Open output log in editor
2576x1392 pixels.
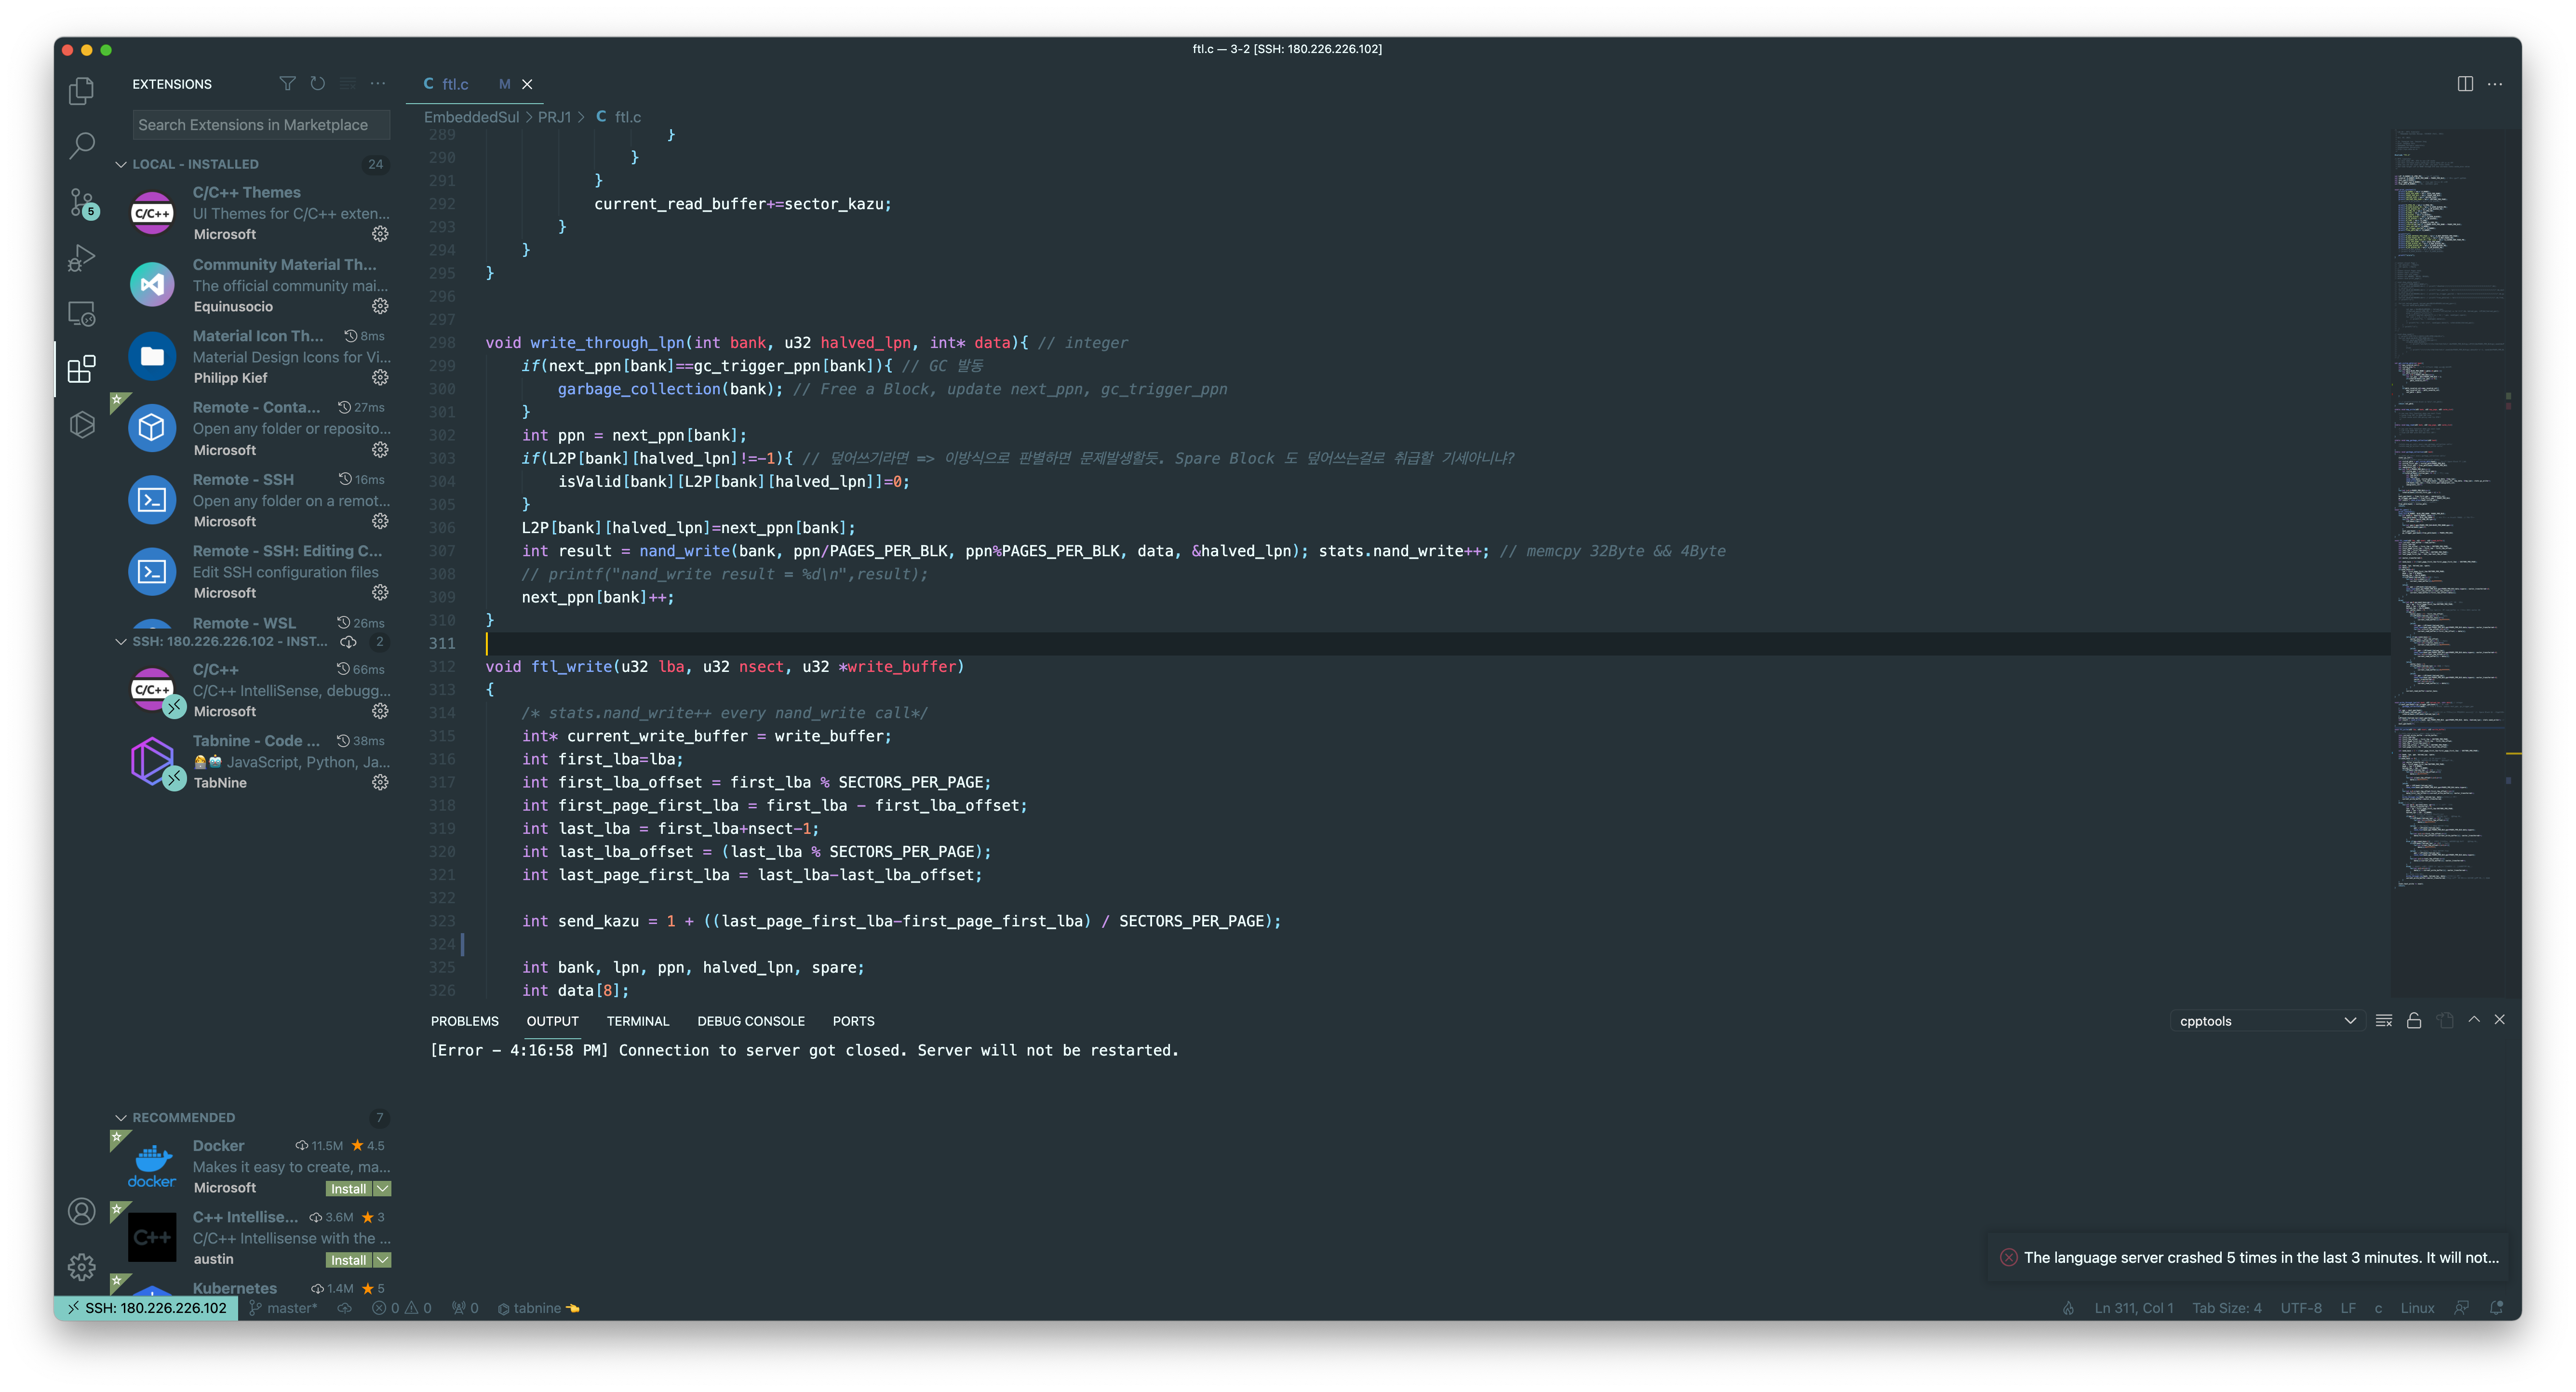(x=2445, y=1020)
